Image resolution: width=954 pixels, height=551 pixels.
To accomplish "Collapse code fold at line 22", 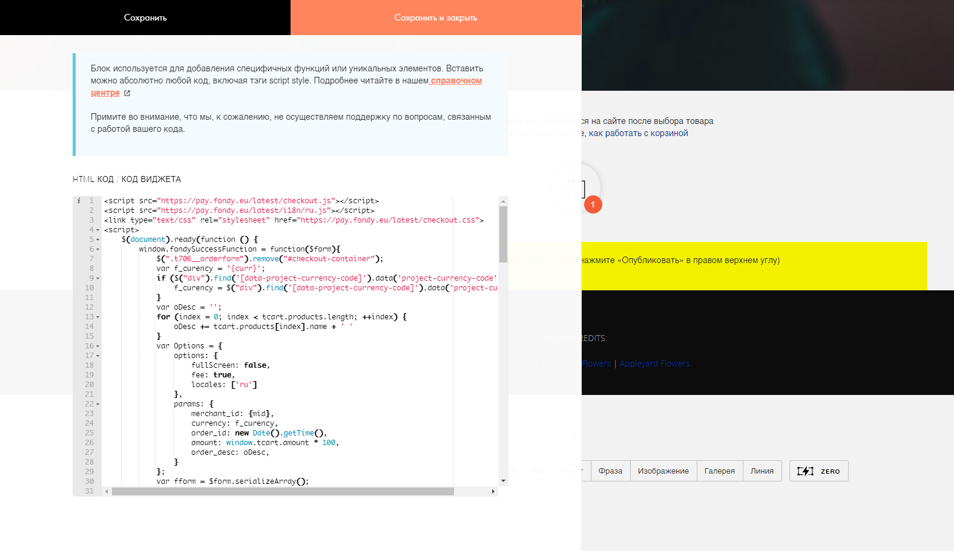I will click(x=98, y=404).
